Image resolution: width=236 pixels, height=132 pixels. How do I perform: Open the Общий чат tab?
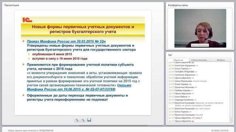[x=178, y=60]
